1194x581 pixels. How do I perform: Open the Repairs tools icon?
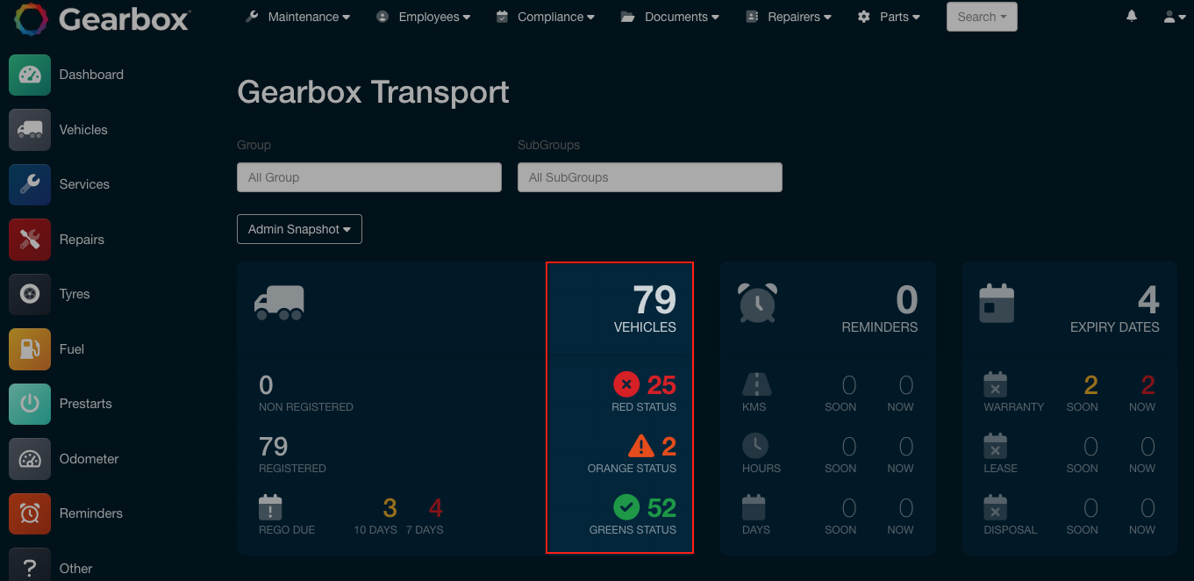[30, 240]
